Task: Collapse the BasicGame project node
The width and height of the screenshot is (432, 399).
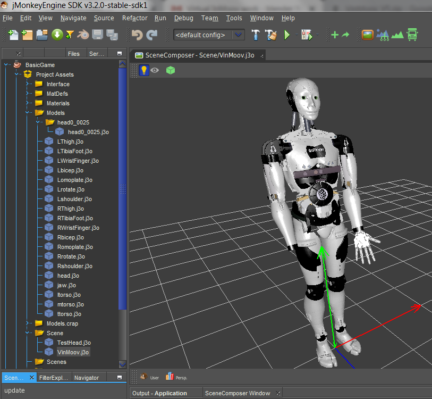Action: coord(6,64)
